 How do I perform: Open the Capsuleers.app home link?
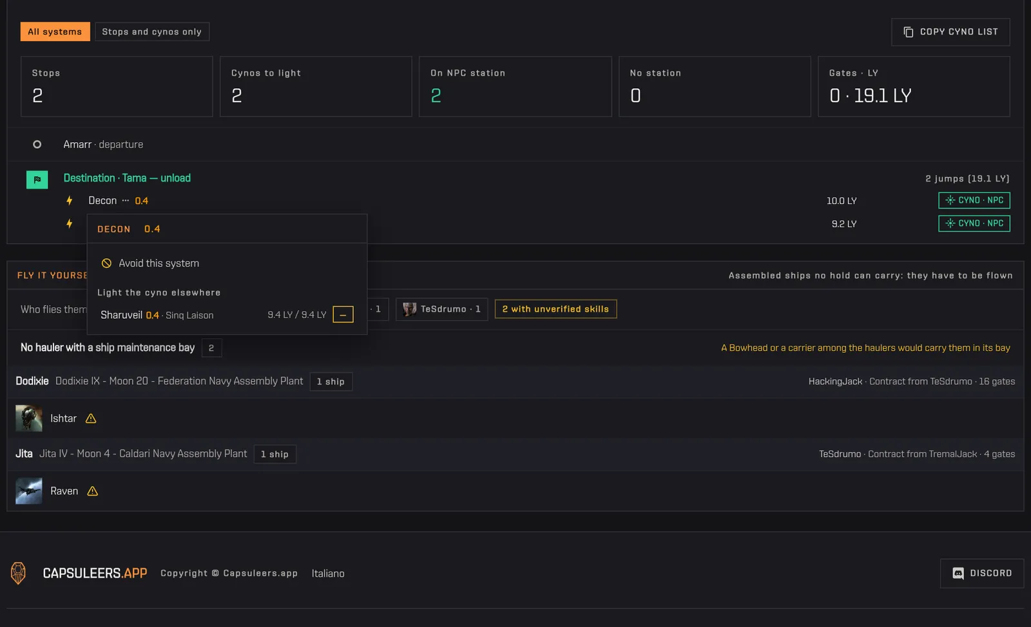pyautogui.click(x=95, y=573)
